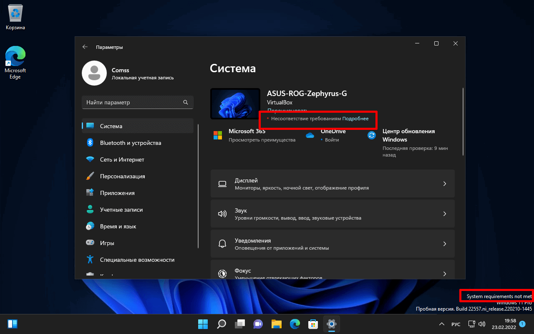This screenshot has height=334, width=534.
Task: Open Сеть и Интернет section
Action: click(138, 159)
